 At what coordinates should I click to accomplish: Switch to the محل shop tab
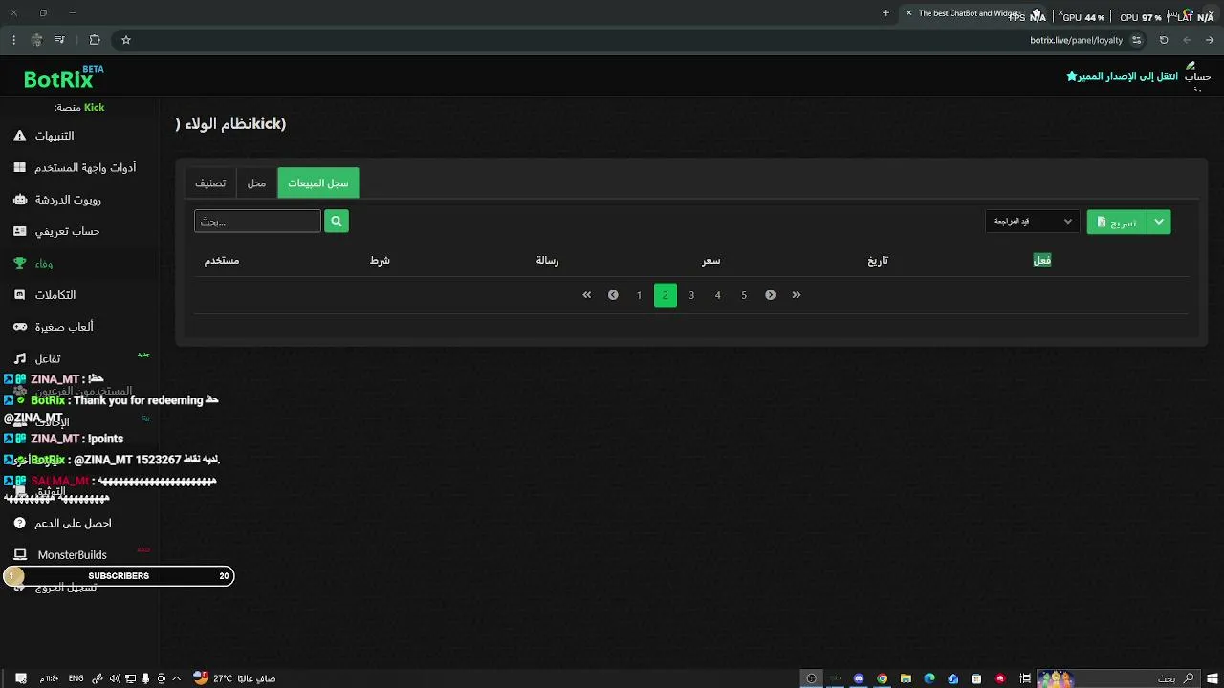point(256,183)
